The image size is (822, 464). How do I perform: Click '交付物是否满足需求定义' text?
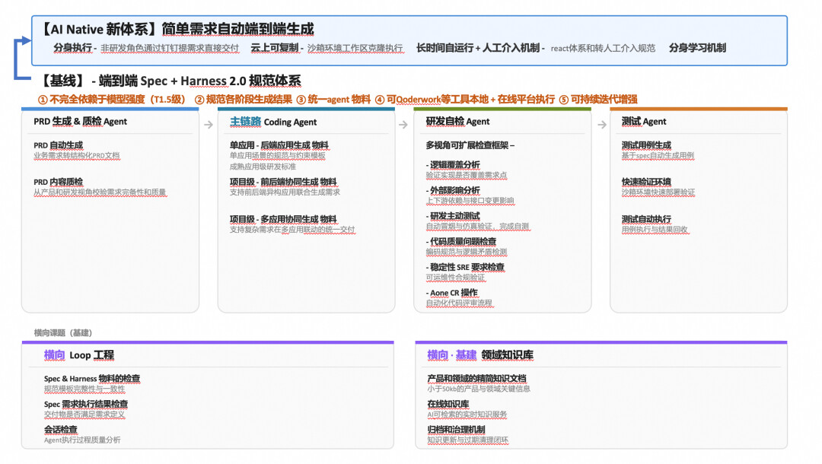[x=84, y=415]
